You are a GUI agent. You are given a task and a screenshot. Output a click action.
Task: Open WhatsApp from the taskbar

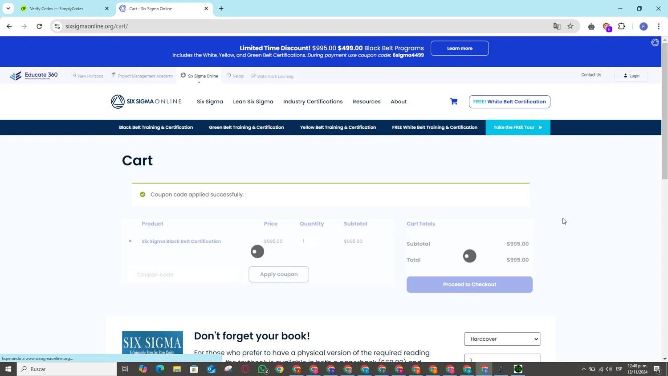(263, 369)
